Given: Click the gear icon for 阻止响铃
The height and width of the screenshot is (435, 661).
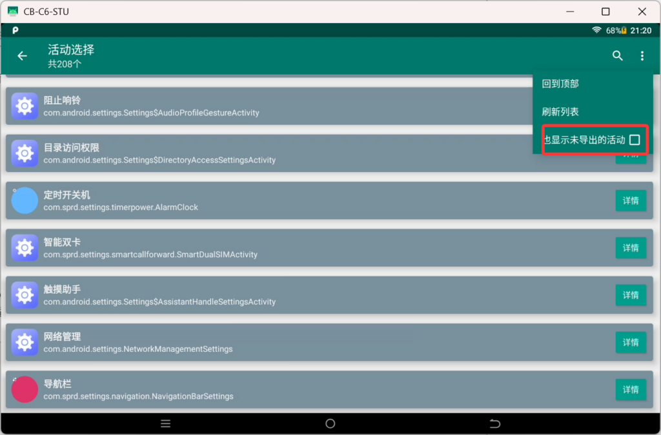Looking at the screenshot, I should pos(25,106).
